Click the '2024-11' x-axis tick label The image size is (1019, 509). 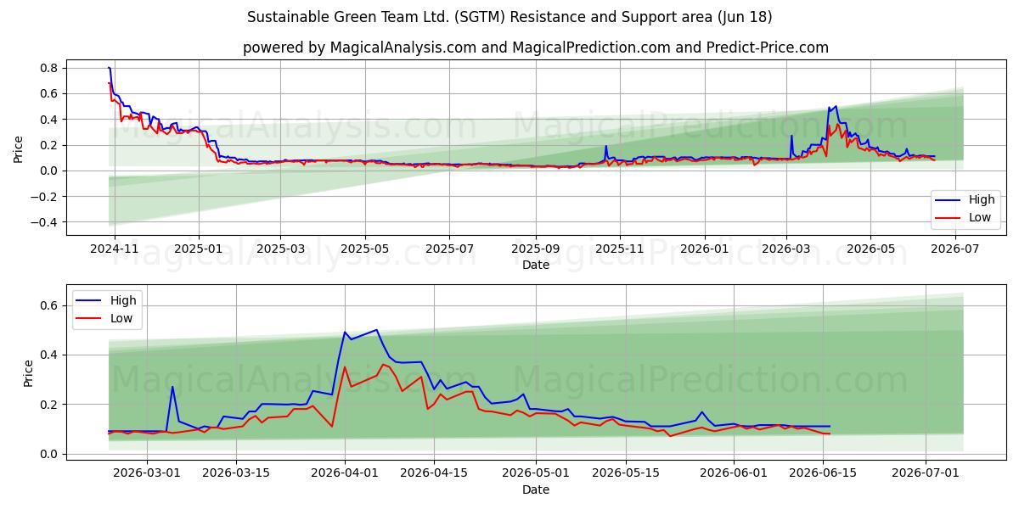tap(114, 249)
